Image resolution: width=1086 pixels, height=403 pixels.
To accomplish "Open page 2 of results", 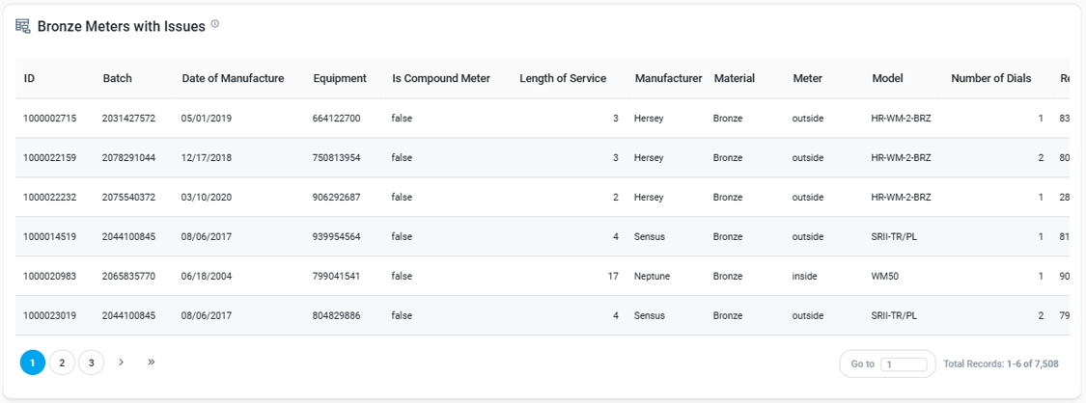I will (x=62, y=363).
